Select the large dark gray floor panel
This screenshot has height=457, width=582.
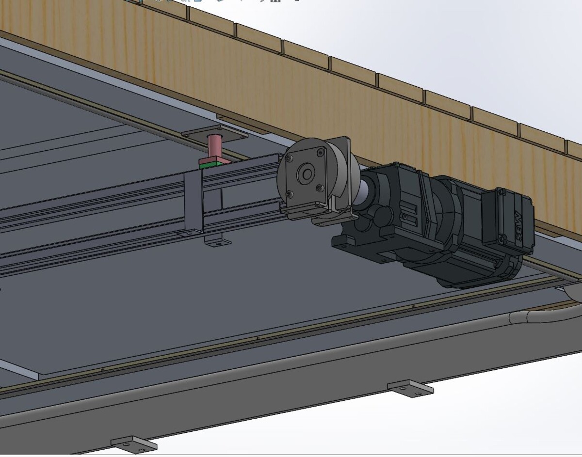click(x=194, y=300)
